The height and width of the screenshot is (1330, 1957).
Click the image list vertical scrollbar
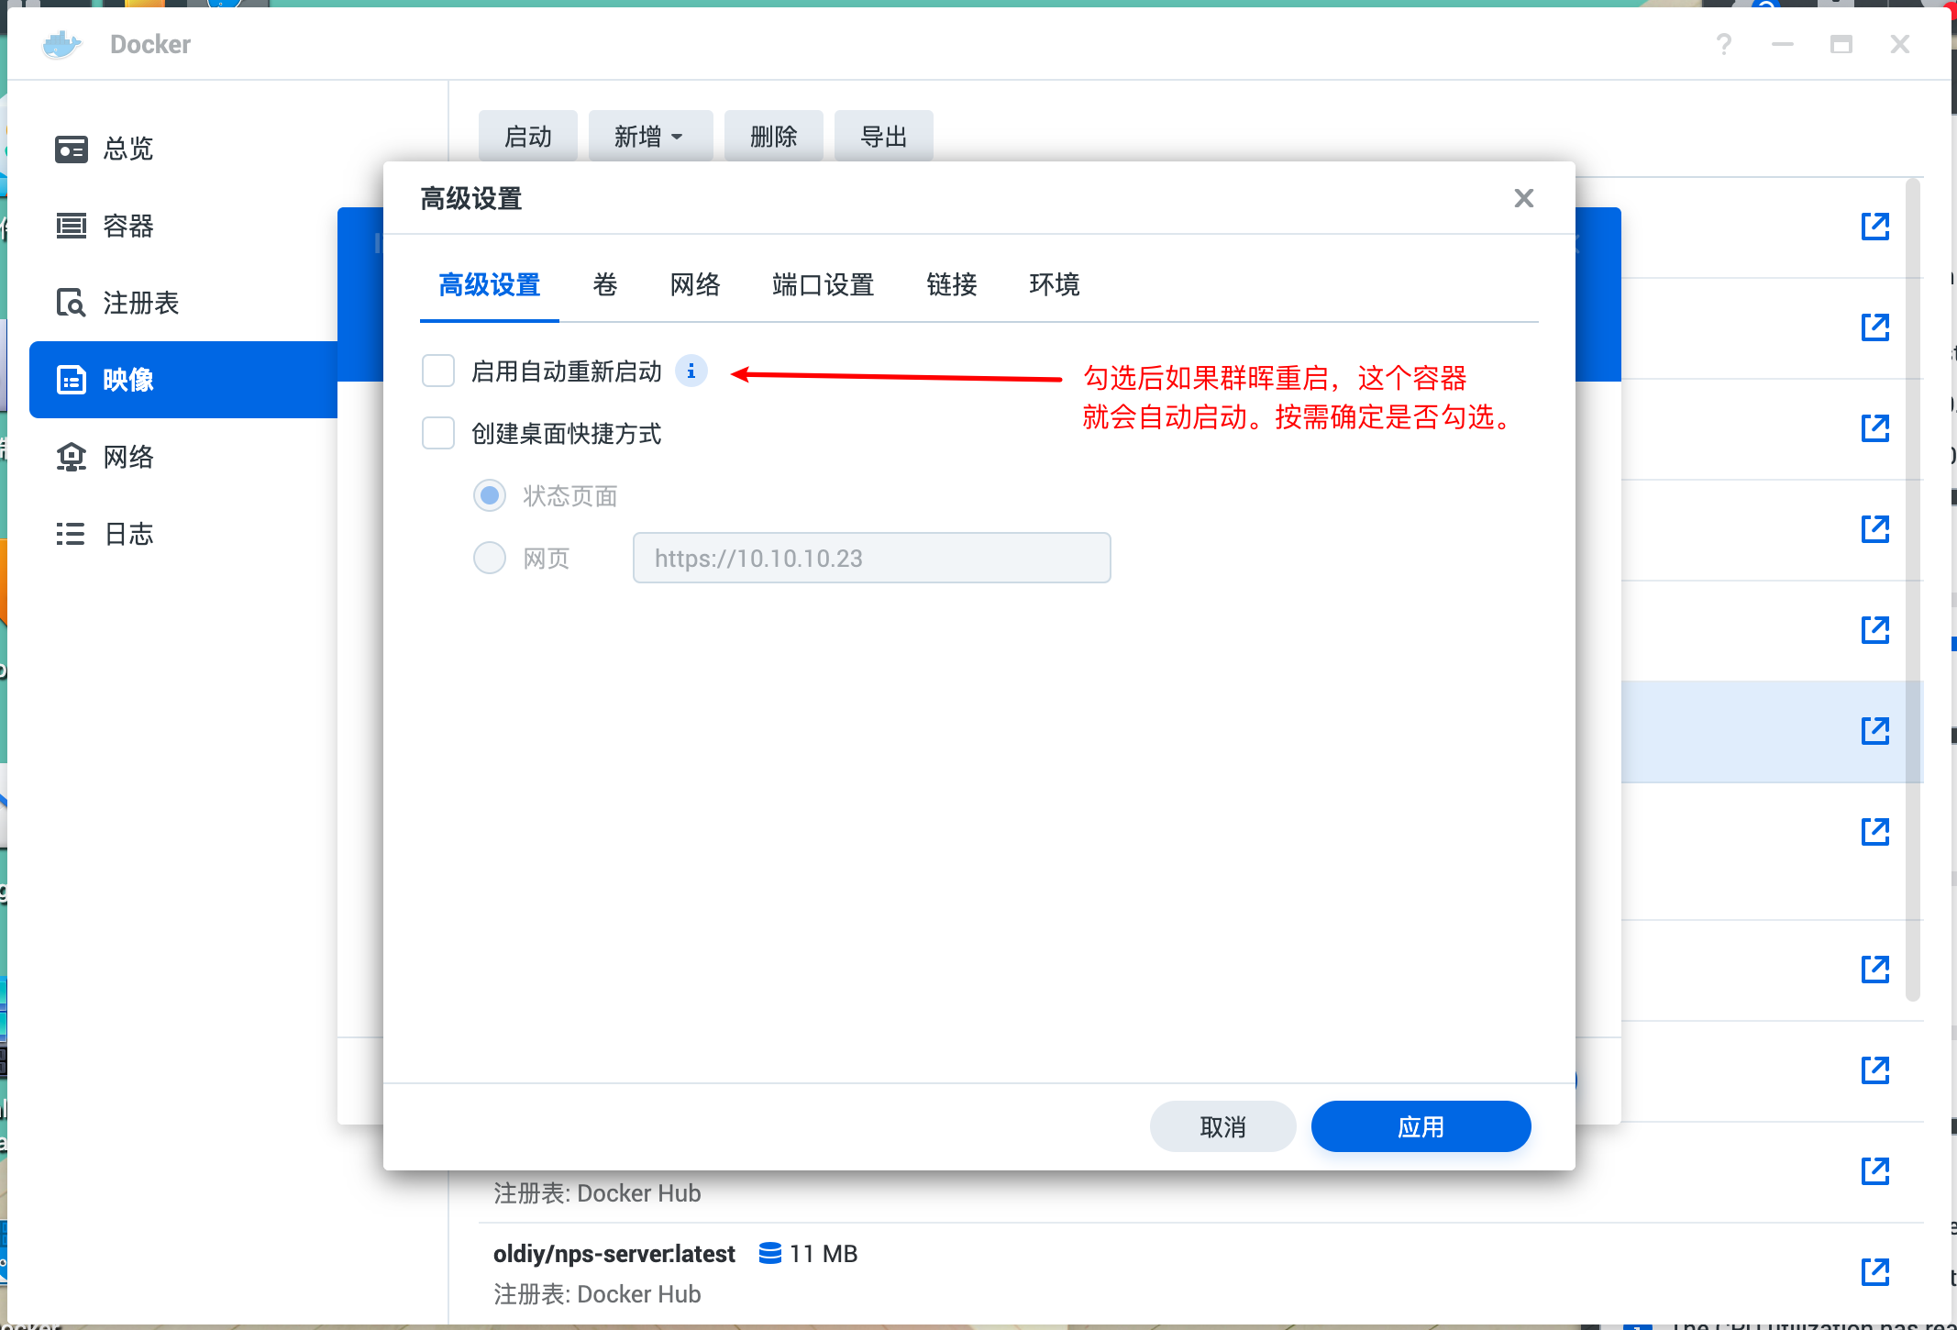point(1913,589)
